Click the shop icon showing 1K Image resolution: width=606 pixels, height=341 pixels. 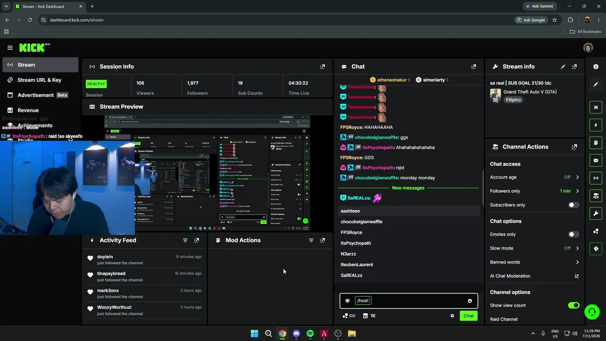tap(369, 316)
